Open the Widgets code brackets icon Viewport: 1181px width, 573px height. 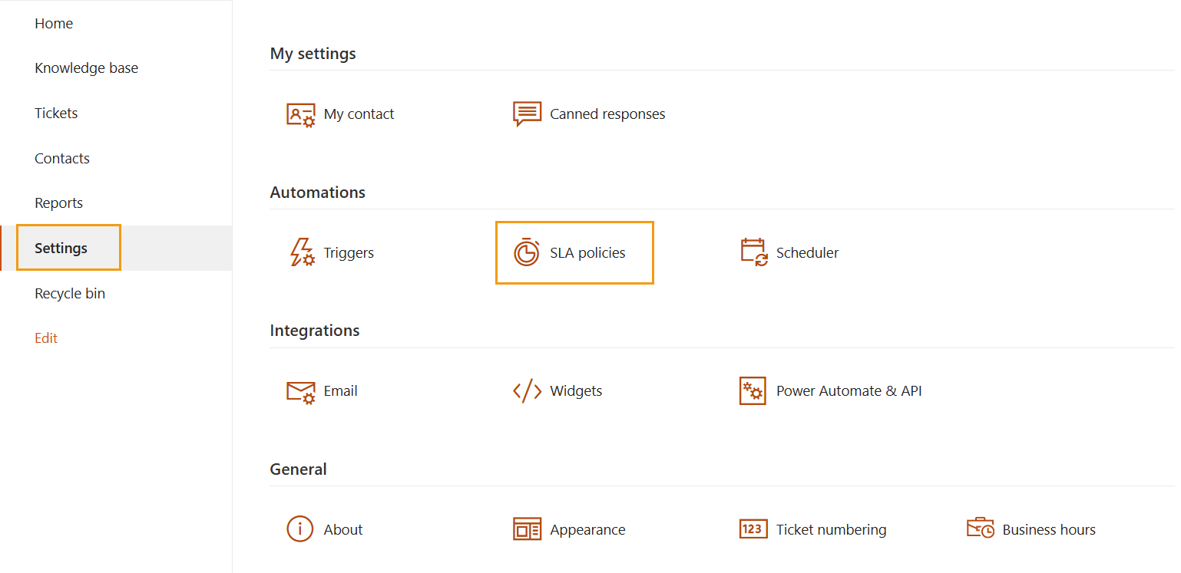point(527,391)
